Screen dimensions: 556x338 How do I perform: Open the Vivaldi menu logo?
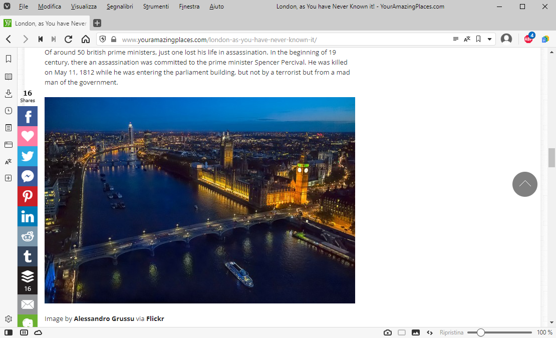(7, 7)
